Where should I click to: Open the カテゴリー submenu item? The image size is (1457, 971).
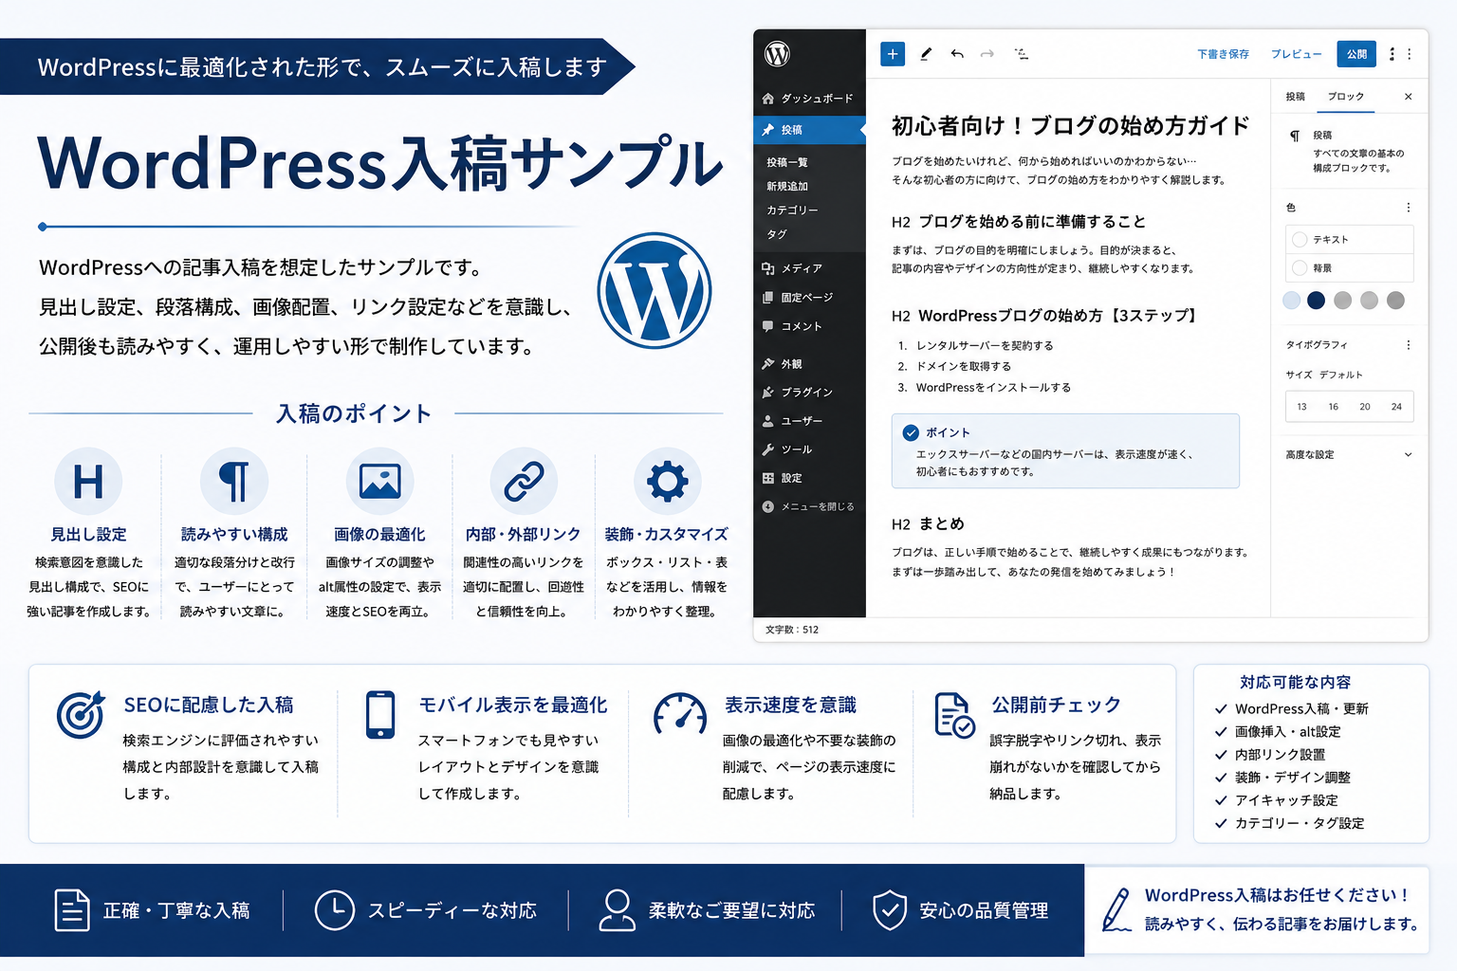point(792,211)
